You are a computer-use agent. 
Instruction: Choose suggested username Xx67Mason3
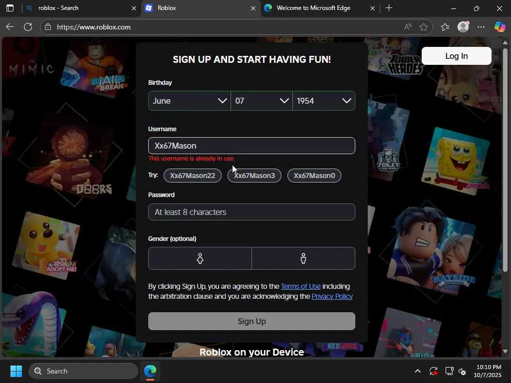tap(254, 176)
